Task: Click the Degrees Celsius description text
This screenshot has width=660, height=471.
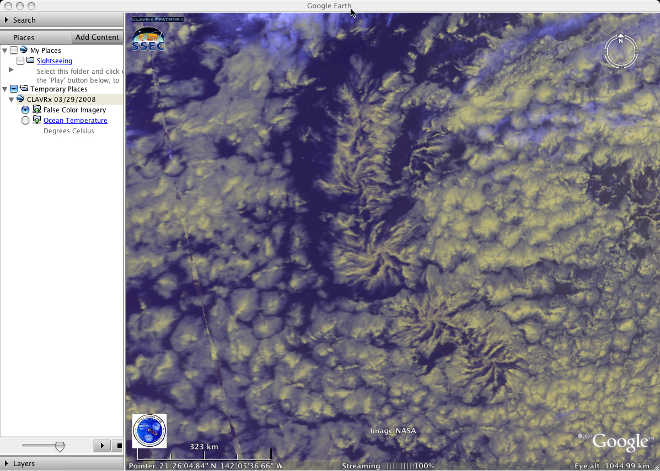Action: coord(68,131)
